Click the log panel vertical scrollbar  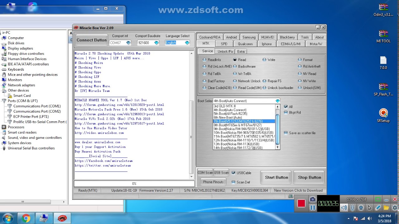point(192,115)
